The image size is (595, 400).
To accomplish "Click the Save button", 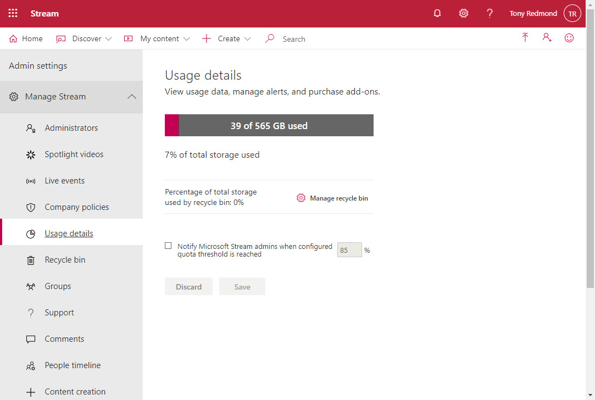I will tap(242, 286).
